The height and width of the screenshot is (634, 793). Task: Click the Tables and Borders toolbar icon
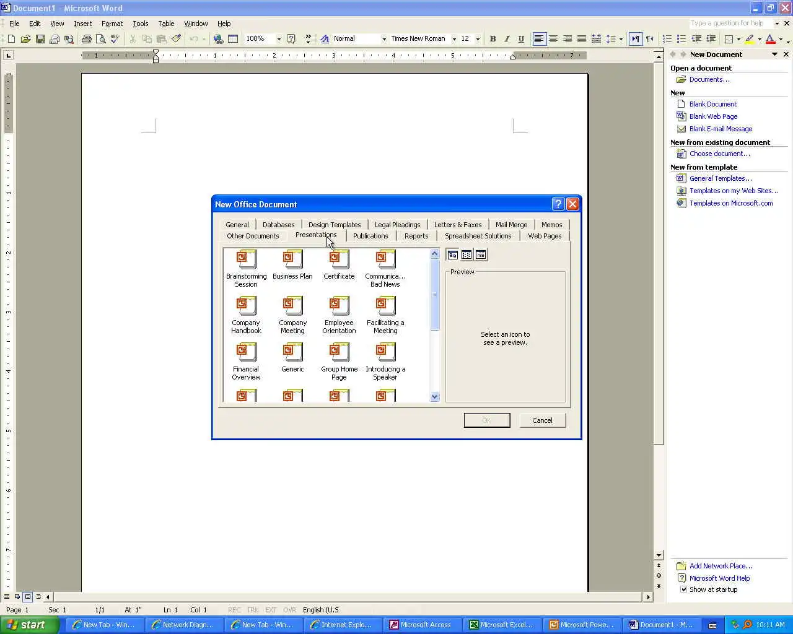click(x=233, y=39)
